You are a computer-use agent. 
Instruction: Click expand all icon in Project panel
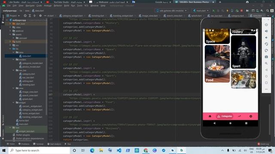coord(30,16)
